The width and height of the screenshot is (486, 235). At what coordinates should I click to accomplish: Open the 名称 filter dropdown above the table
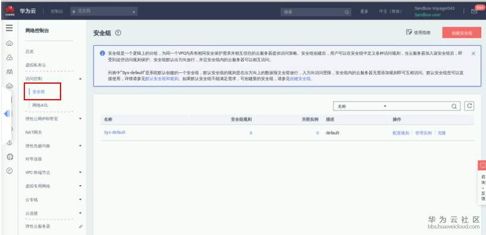(362, 106)
